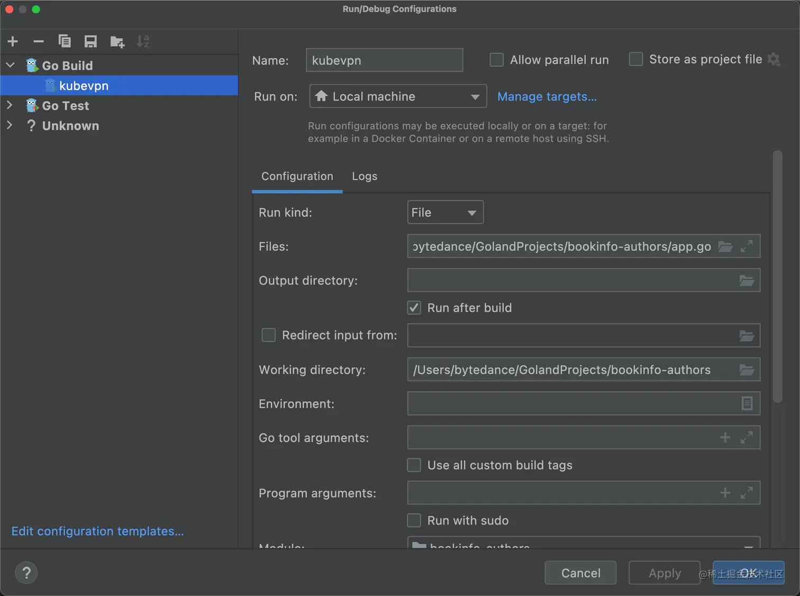800x596 pixels.
Task: Click the Add New Configuration plus icon
Action: click(13, 41)
